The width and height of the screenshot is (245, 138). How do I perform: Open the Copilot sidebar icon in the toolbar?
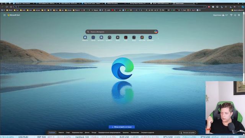tap(243, 7)
